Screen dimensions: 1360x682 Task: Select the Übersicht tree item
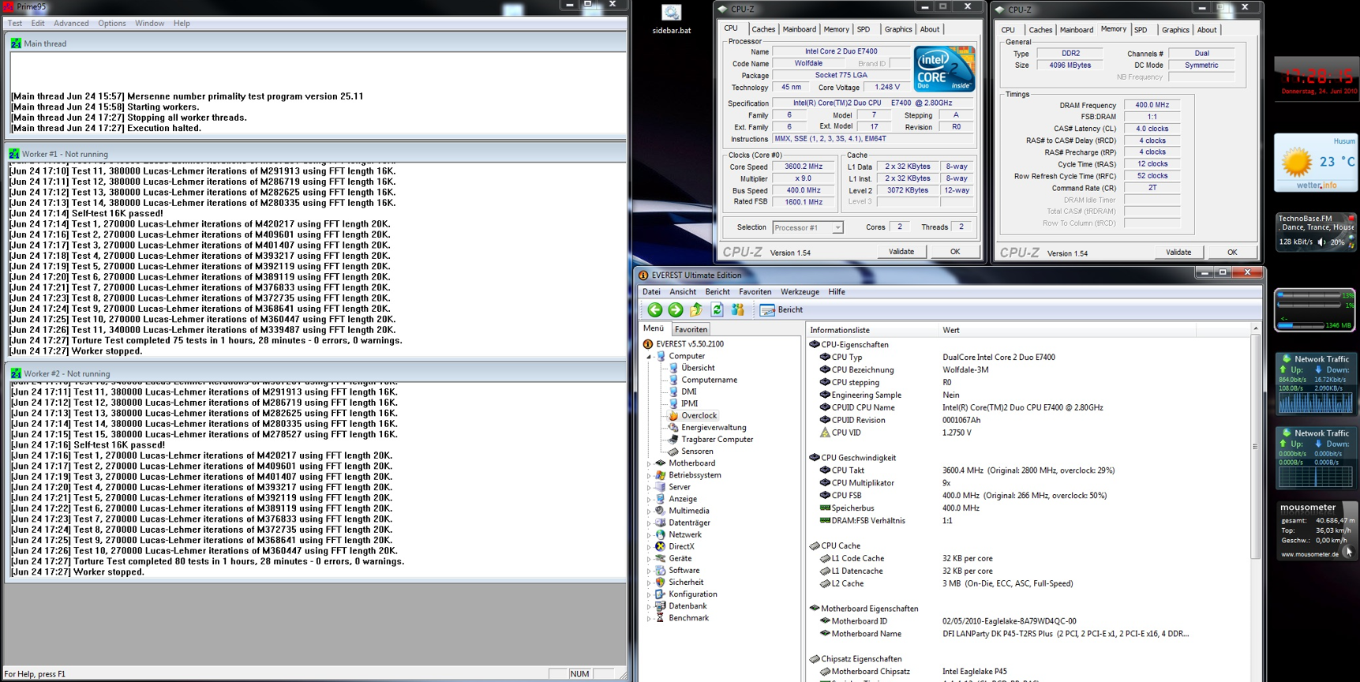(x=698, y=368)
